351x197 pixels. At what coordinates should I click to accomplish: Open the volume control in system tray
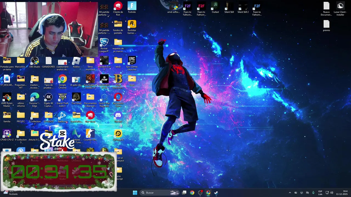pos(332,193)
